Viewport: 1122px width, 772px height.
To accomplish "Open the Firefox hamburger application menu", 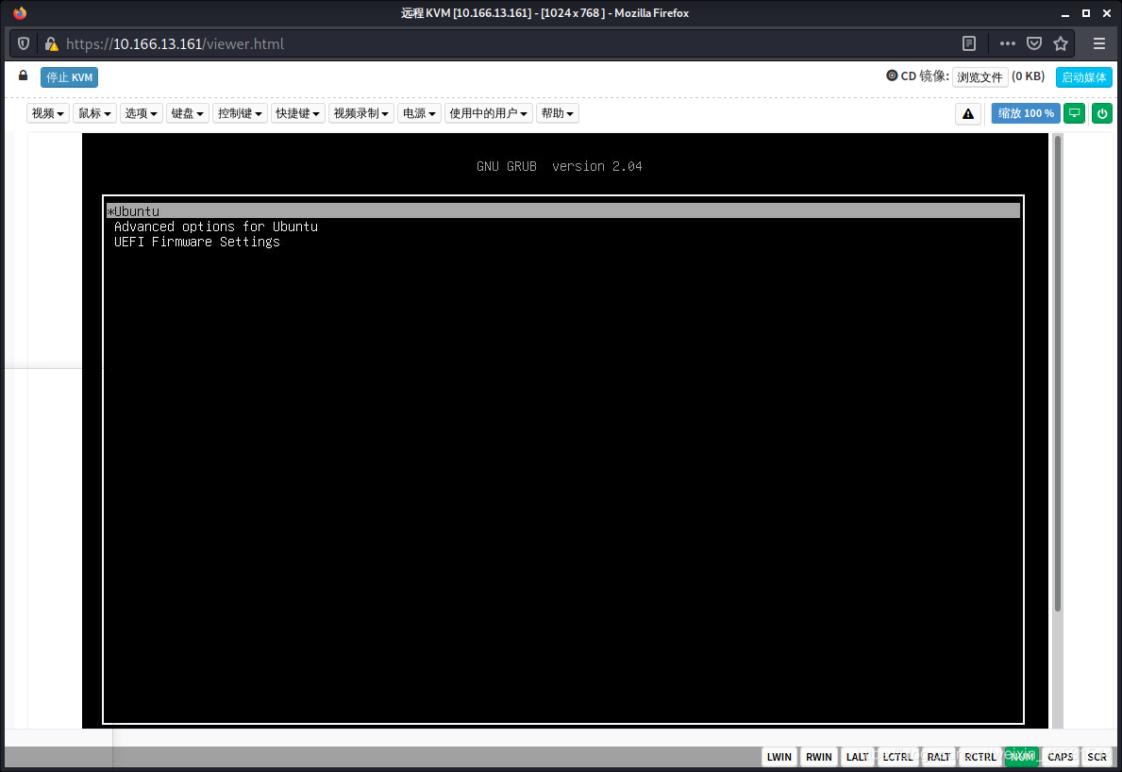I will [x=1099, y=43].
